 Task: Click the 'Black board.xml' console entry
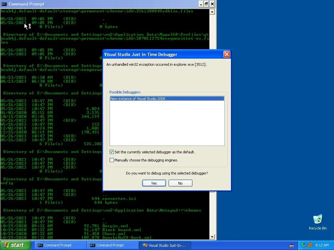[x=122, y=230]
